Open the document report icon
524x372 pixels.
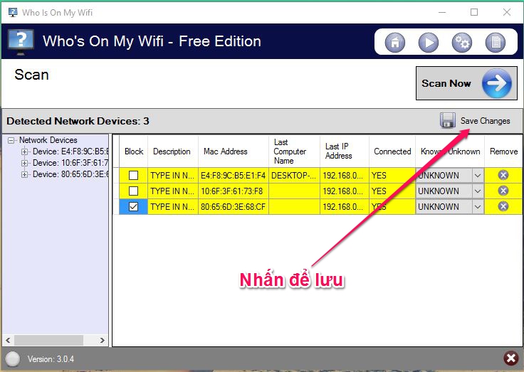pyautogui.click(x=496, y=43)
